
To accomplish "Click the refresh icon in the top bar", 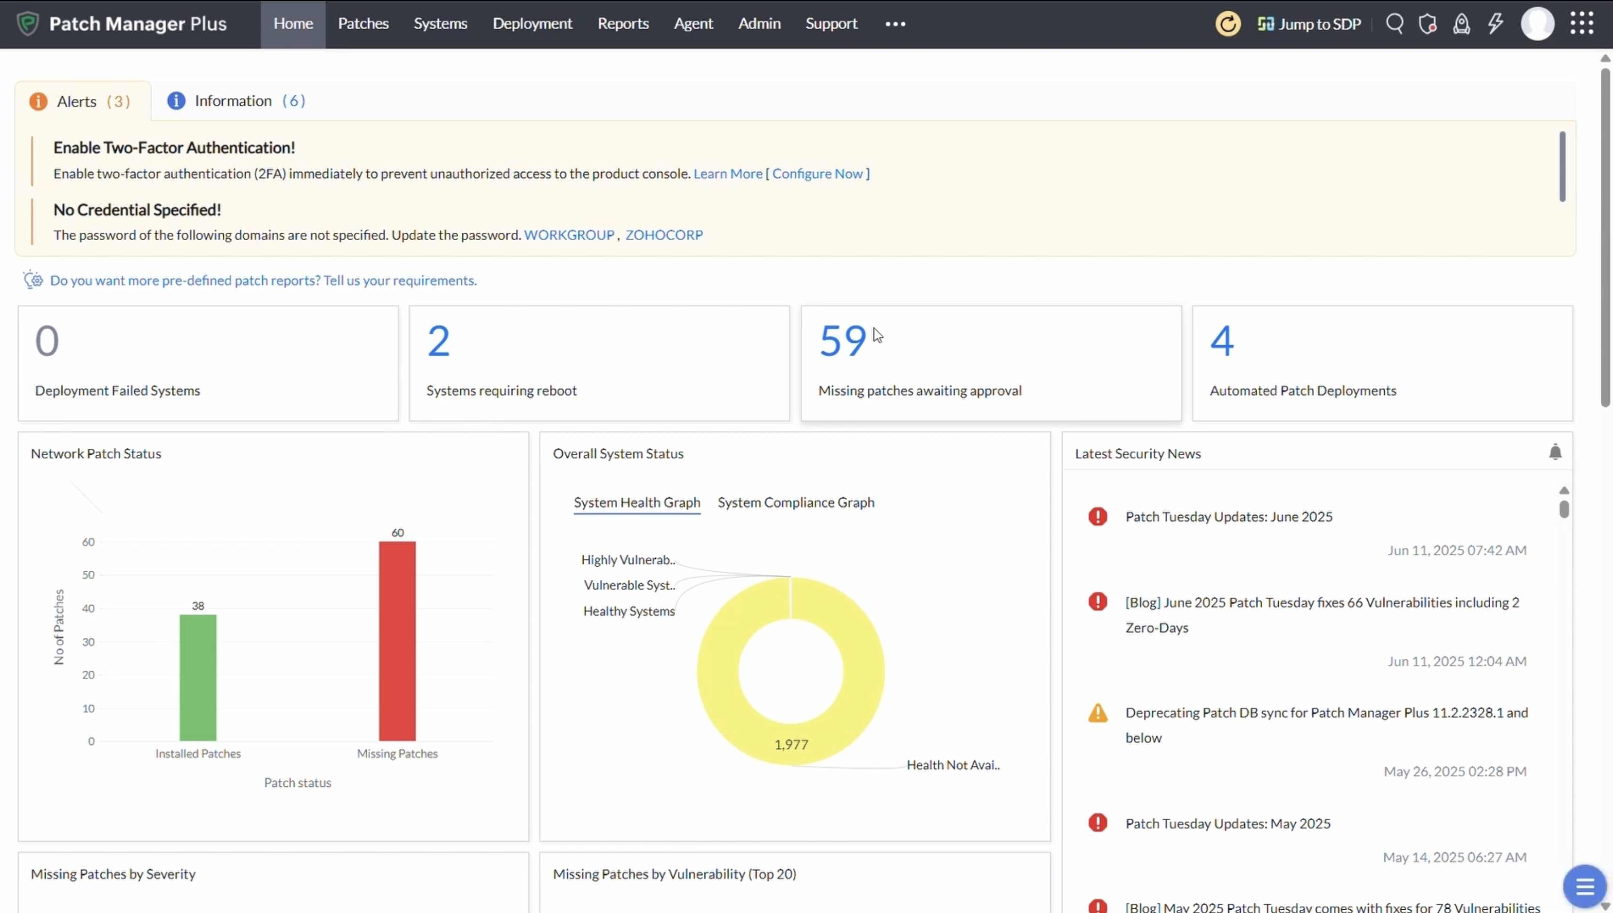I will (1227, 24).
